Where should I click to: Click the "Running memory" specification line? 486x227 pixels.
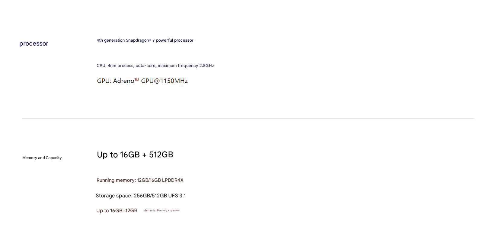click(x=140, y=180)
